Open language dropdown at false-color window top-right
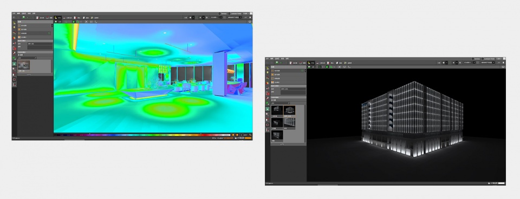520x199 pixels. 245,14
